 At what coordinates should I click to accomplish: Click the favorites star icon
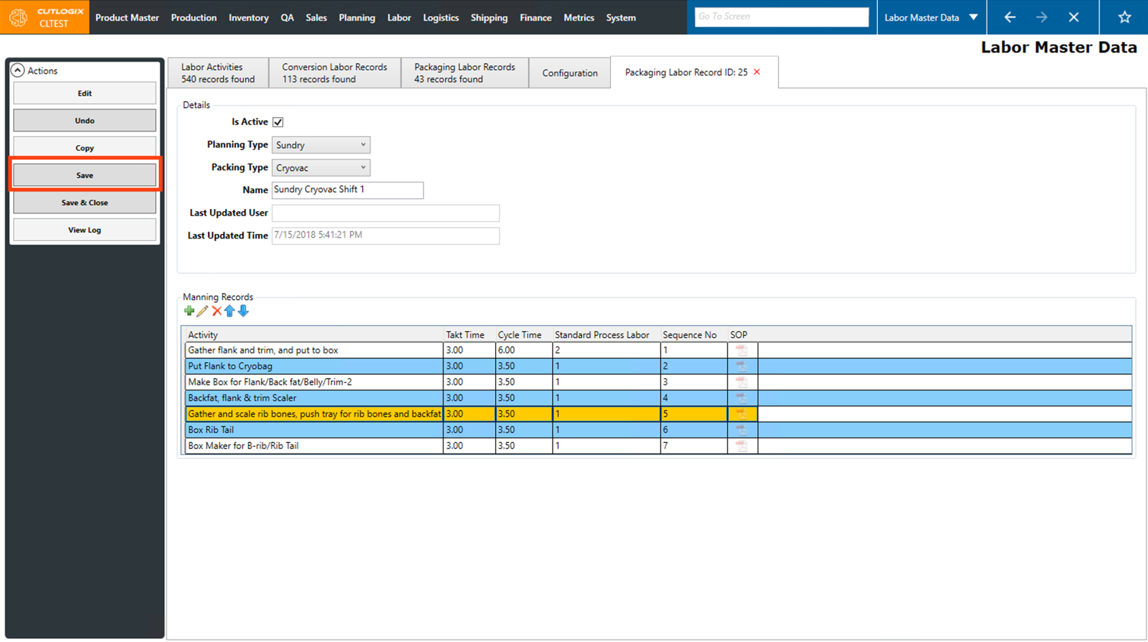(1124, 17)
